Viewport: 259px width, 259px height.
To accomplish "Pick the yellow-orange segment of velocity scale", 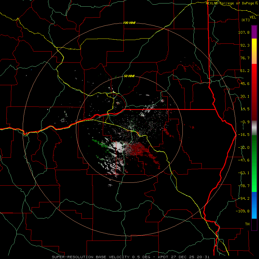I will tap(254, 51).
